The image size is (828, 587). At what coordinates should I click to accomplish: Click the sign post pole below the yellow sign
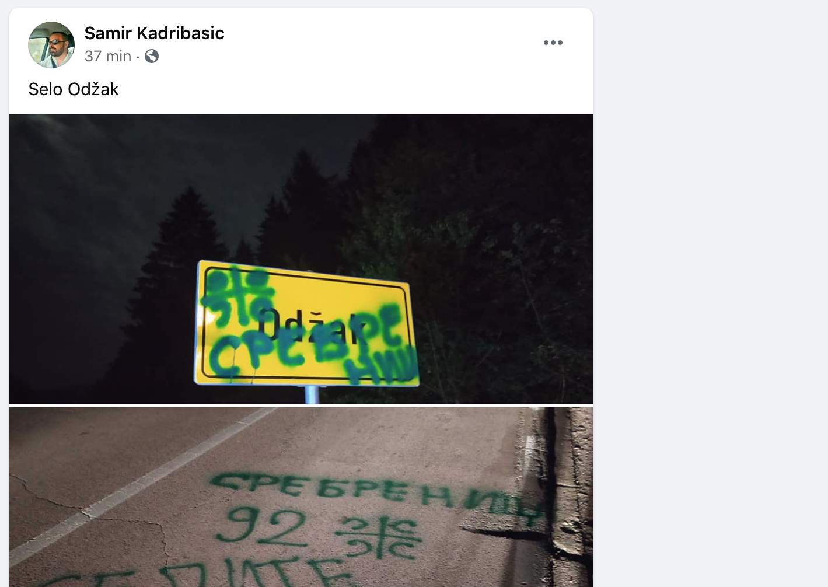(x=312, y=395)
